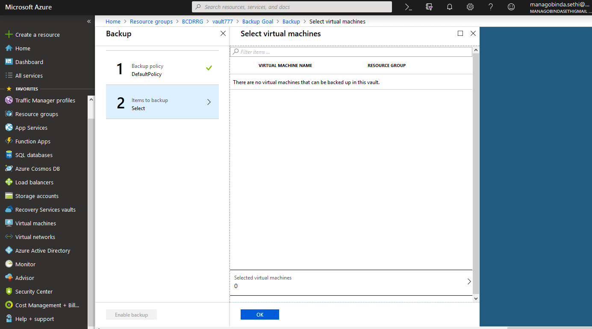Click the Enable backup button
The image size is (592, 329).
coord(131,314)
